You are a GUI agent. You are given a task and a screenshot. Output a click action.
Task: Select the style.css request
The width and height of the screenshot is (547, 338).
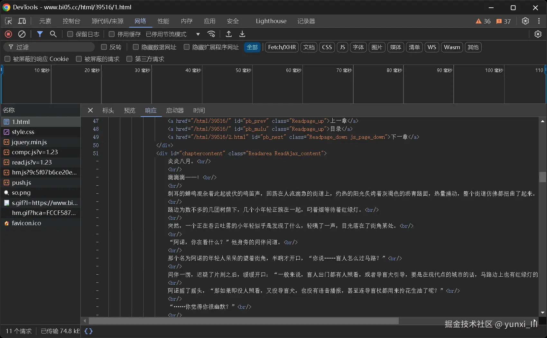pyautogui.click(x=23, y=132)
